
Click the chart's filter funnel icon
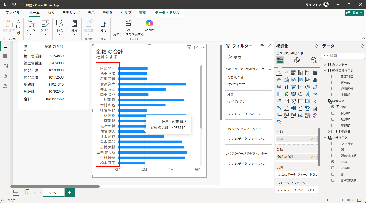[189, 47]
